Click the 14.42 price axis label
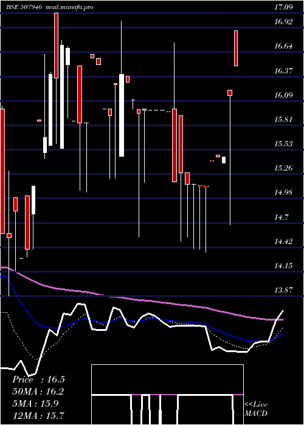 [x=283, y=241]
